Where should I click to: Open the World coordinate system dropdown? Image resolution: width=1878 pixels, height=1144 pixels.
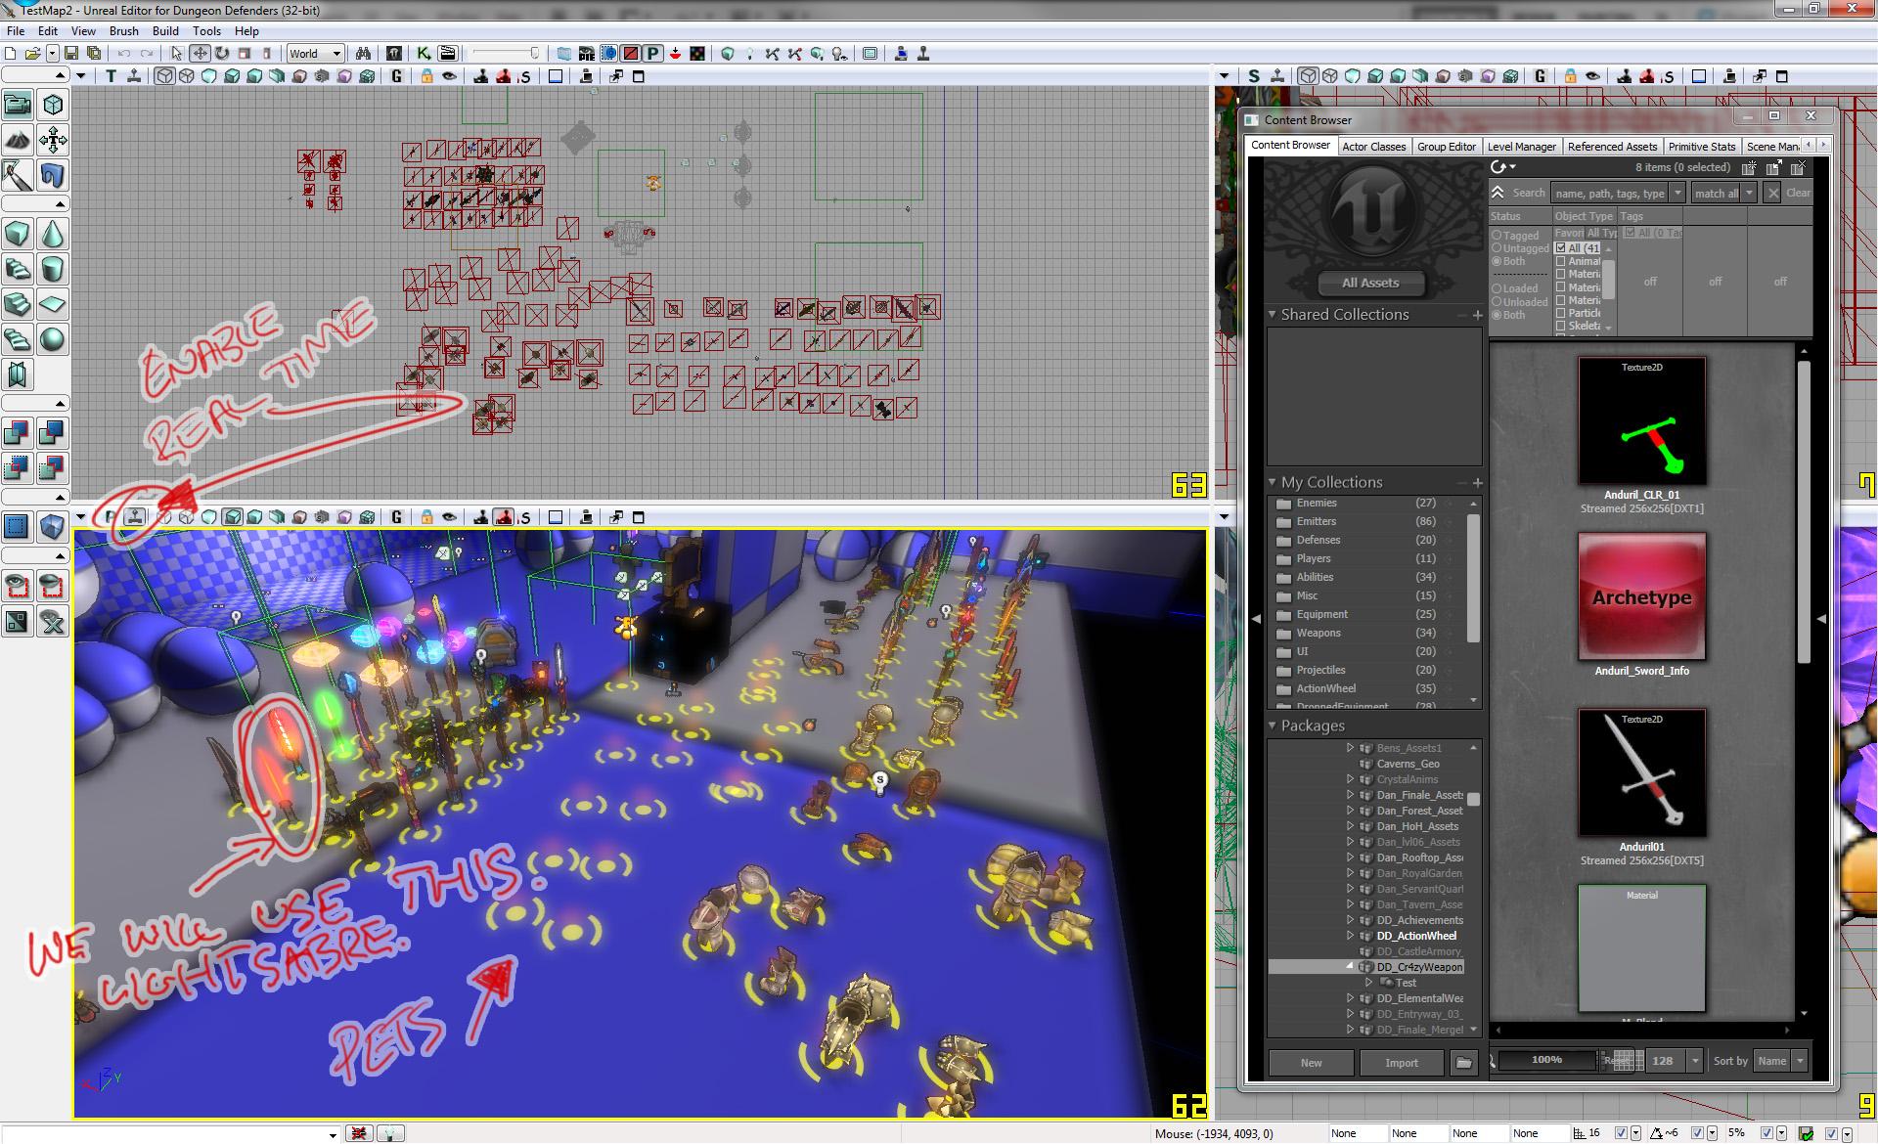[315, 54]
